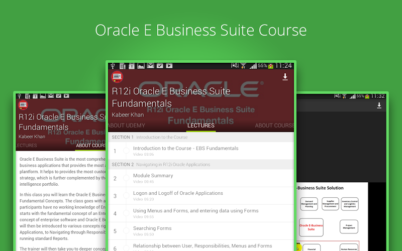The image size is (402, 251).
Task: Tap instructor name Kabeer Khan in center phone
Action: [128, 115]
